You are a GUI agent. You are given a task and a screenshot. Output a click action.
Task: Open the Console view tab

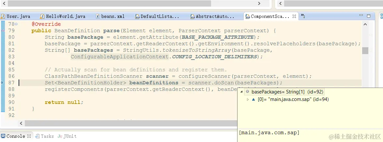[x=16, y=136]
